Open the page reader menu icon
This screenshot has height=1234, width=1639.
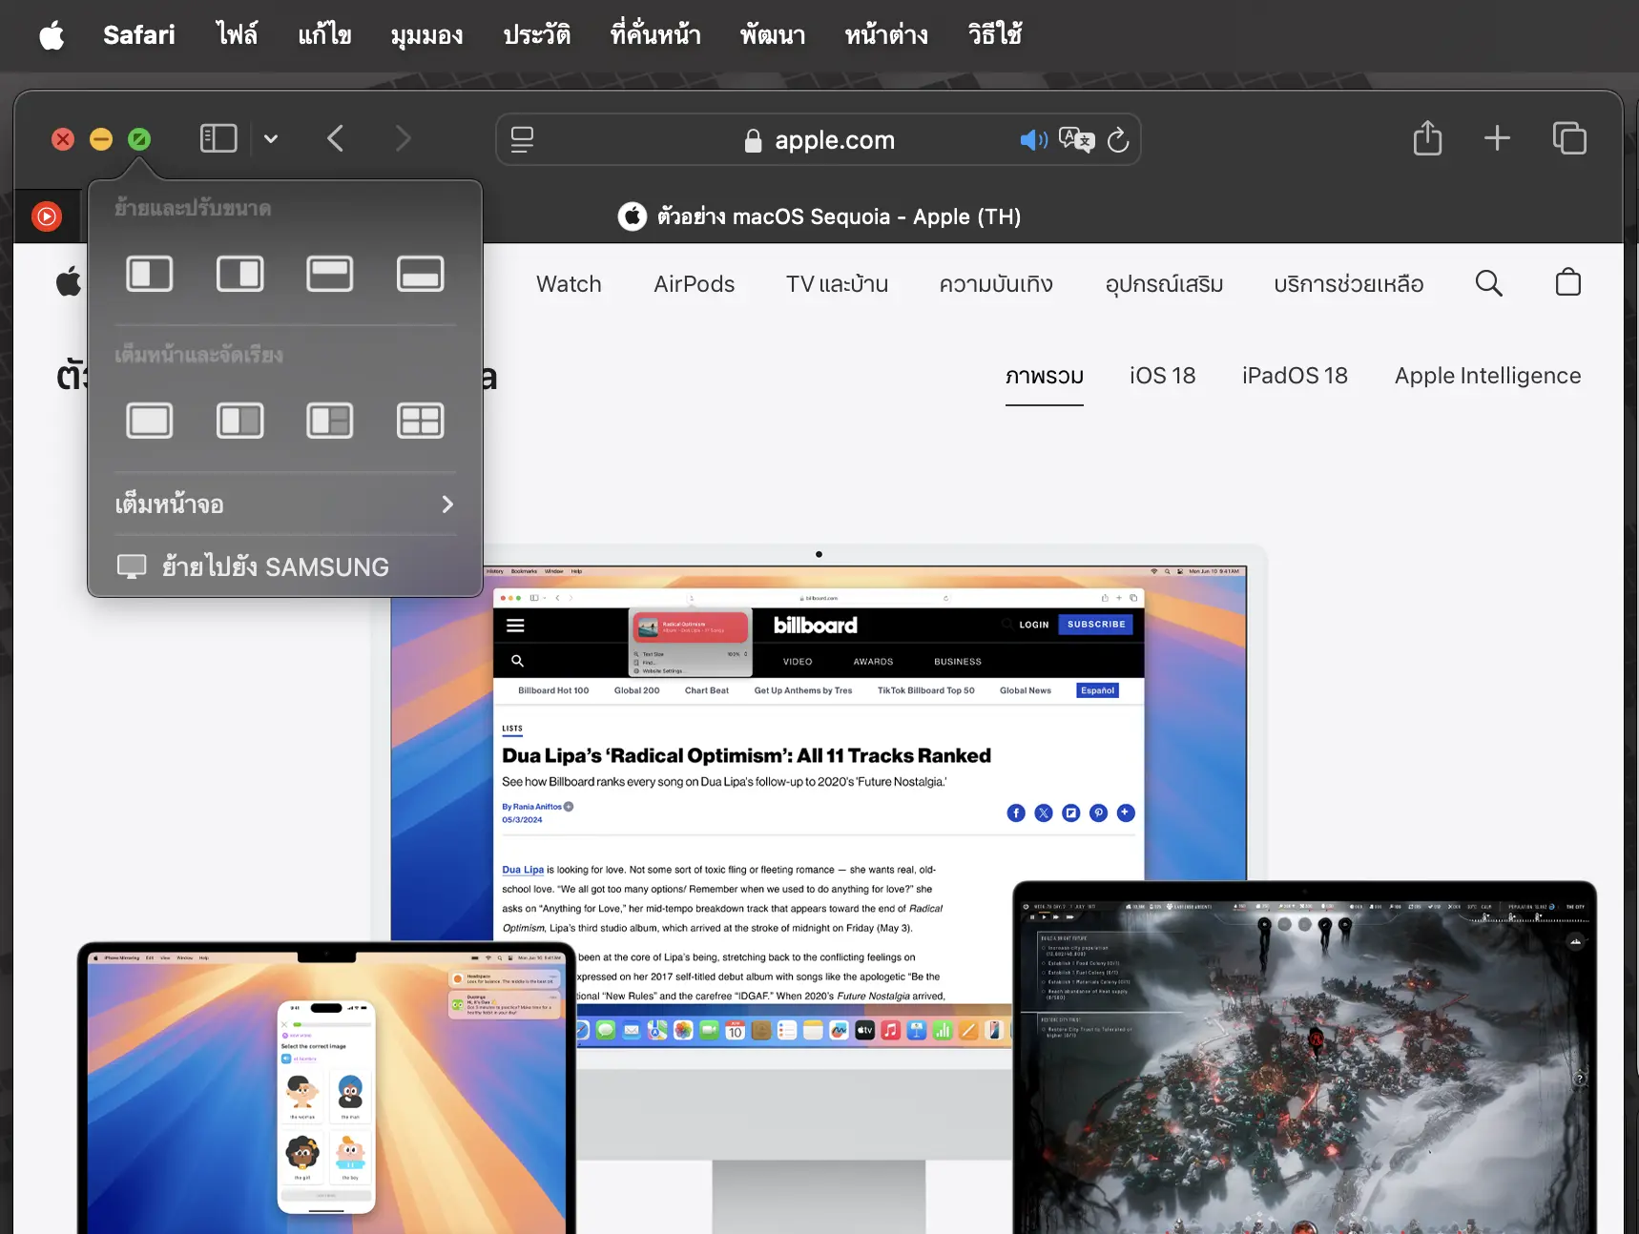coord(522,140)
